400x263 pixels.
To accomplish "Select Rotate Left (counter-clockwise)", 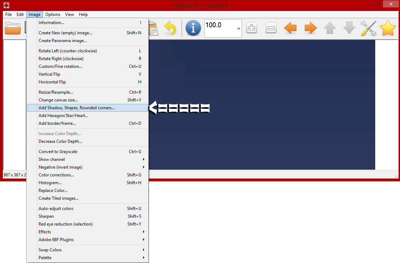I will click(x=87, y=51).
